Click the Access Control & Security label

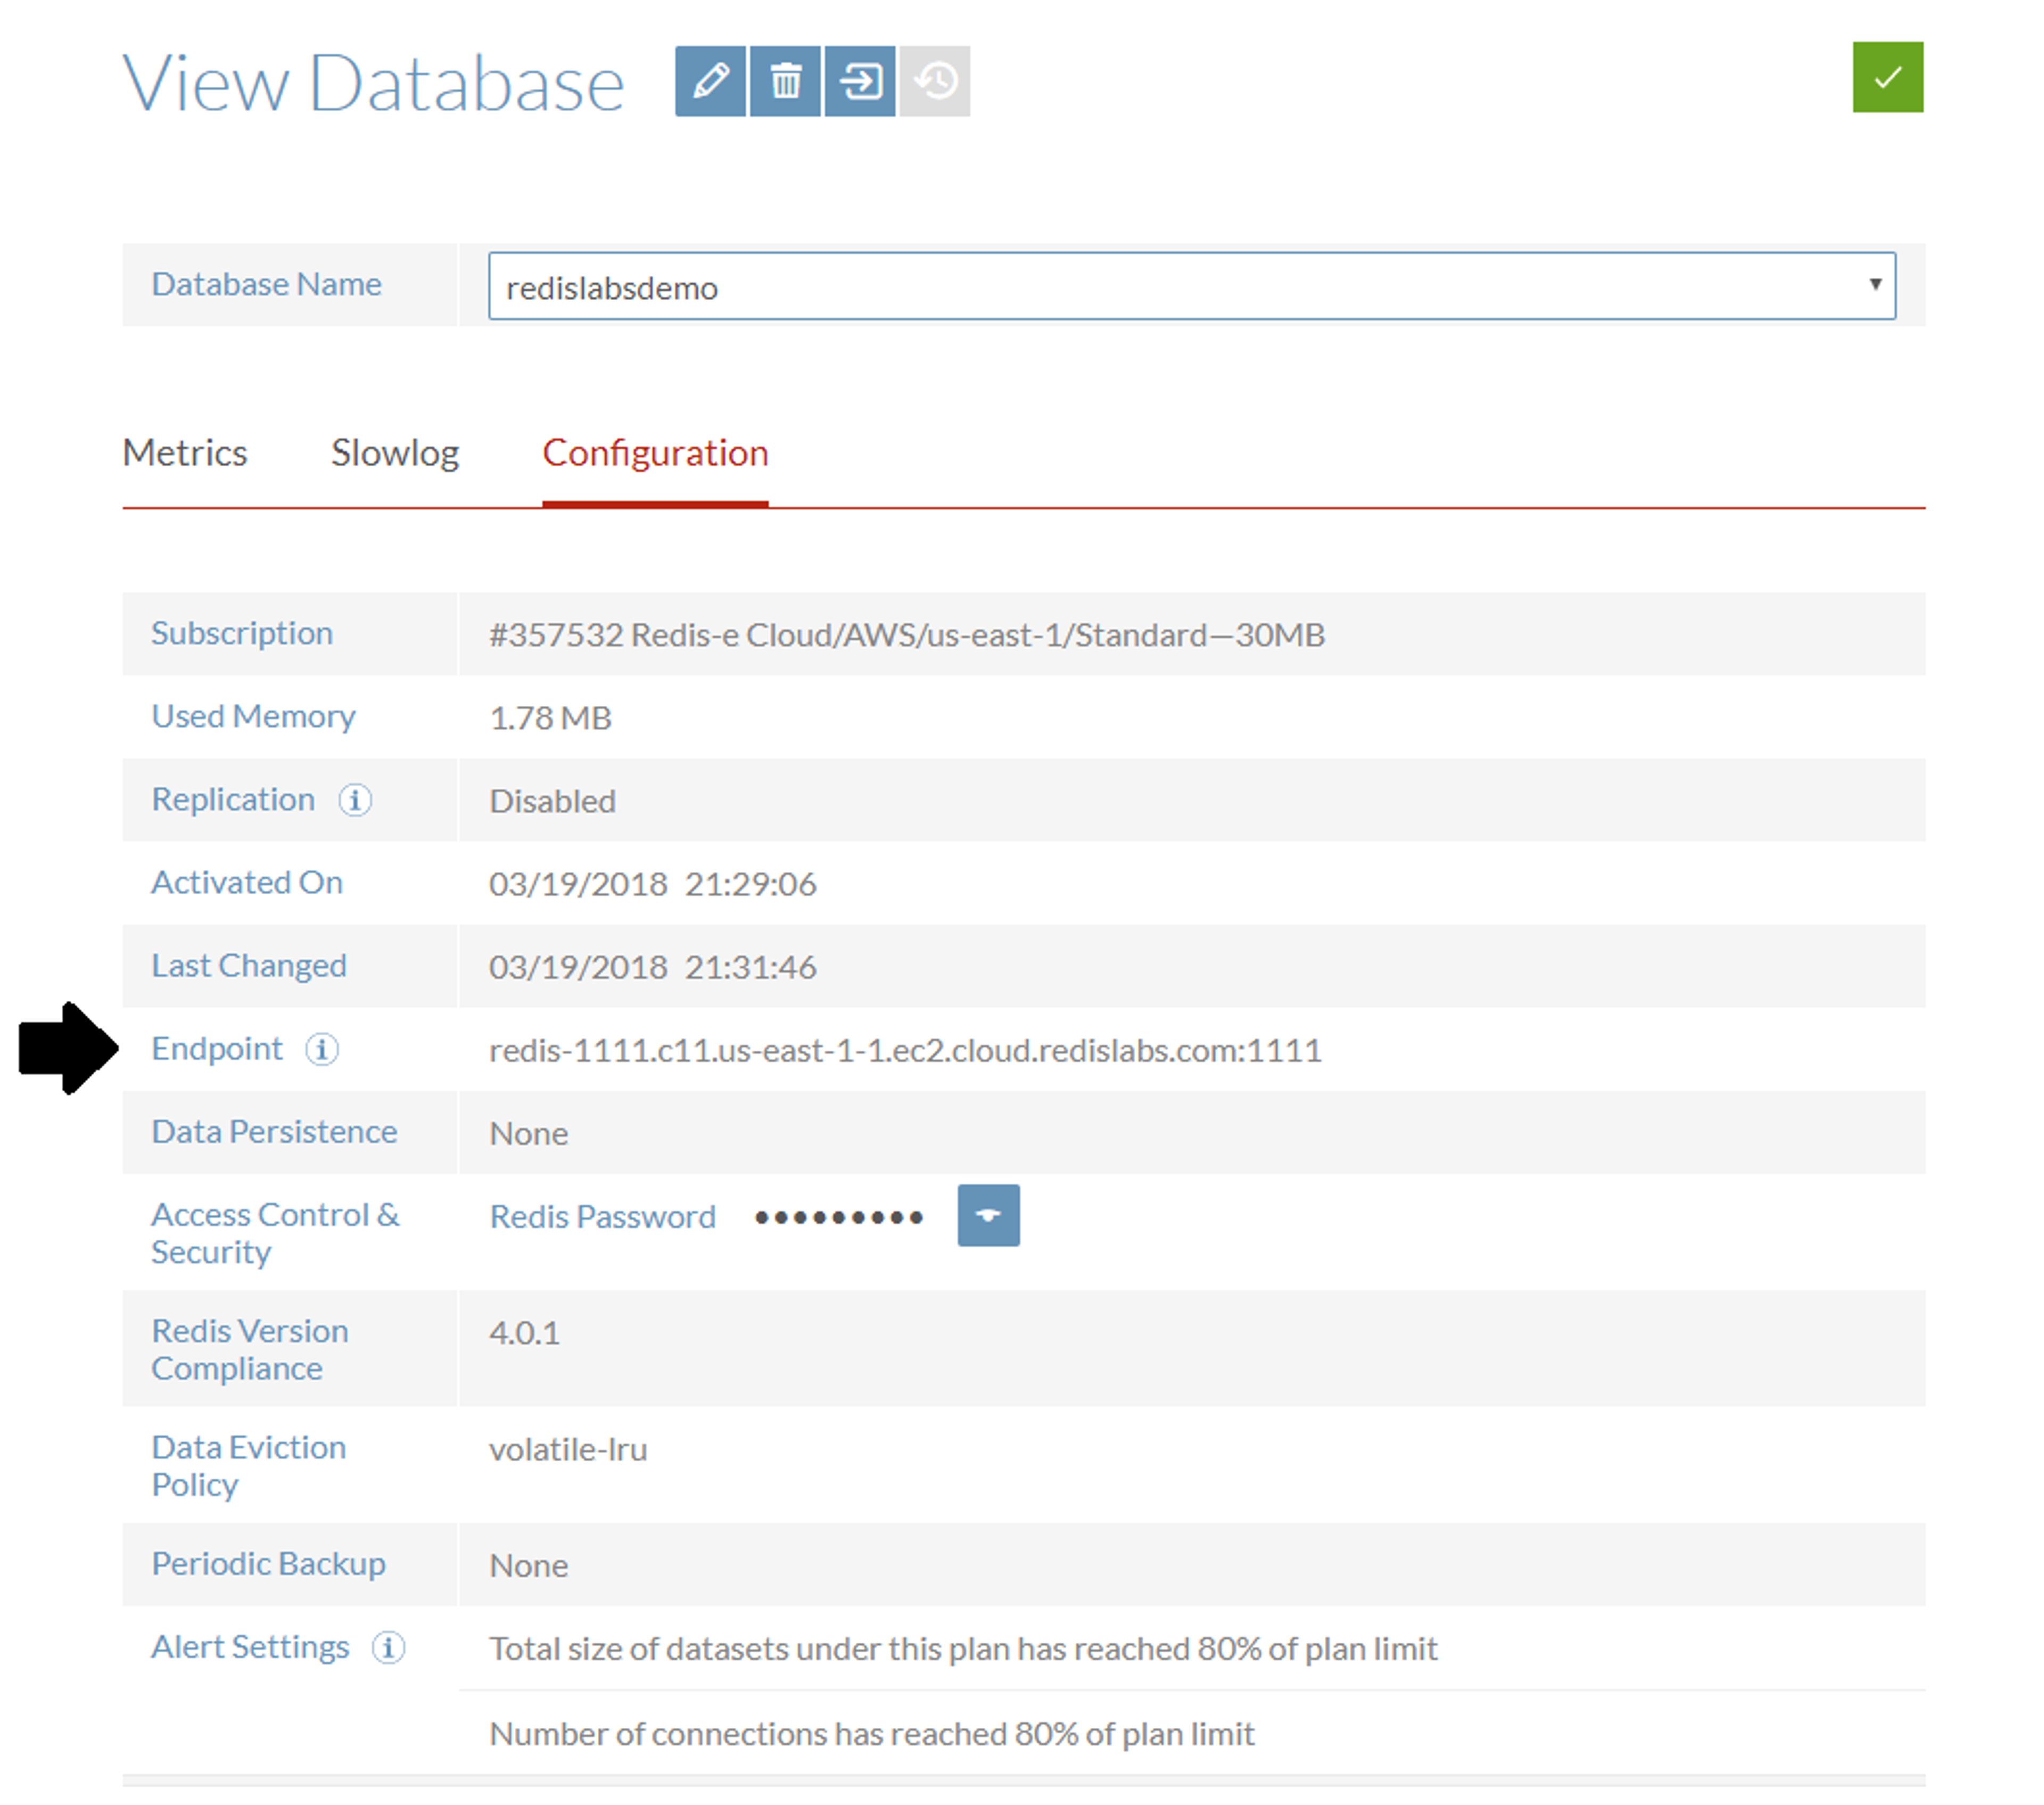coord(275,1233)
